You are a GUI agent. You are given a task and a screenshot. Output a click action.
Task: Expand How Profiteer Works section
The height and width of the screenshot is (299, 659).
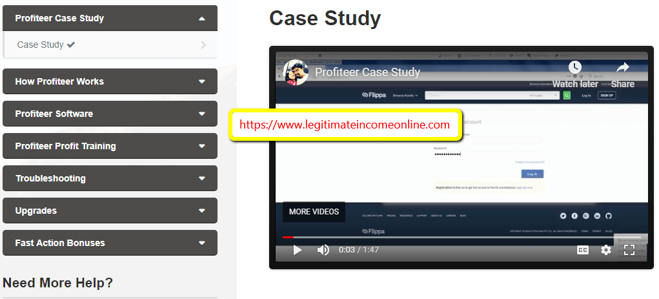point(110,81)
